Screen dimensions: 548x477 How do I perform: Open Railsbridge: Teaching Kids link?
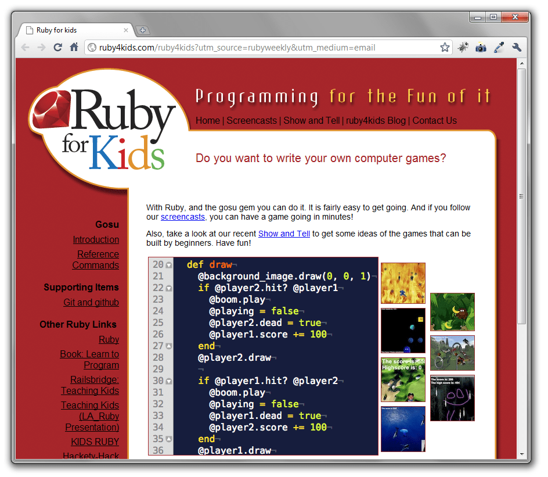90,385
